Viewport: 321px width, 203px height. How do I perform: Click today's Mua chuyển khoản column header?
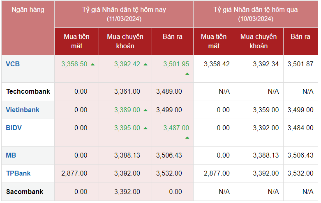125,41
